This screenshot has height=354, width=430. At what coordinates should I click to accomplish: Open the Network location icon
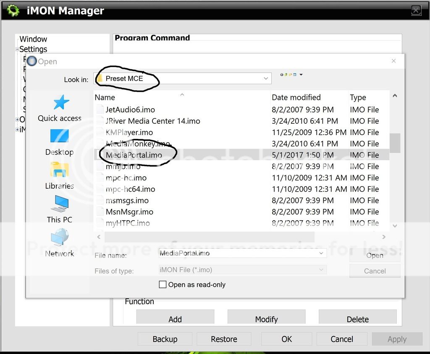(59, 238)
